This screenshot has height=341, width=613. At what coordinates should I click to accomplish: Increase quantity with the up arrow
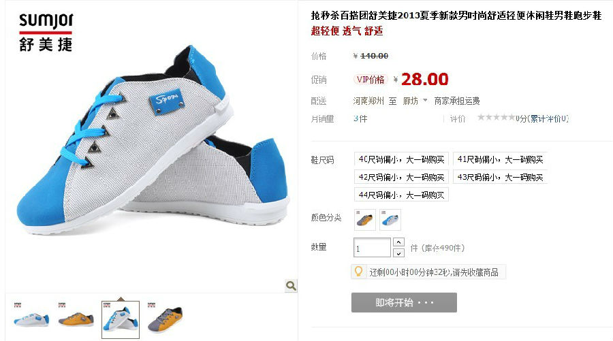(x=398, y=242)
